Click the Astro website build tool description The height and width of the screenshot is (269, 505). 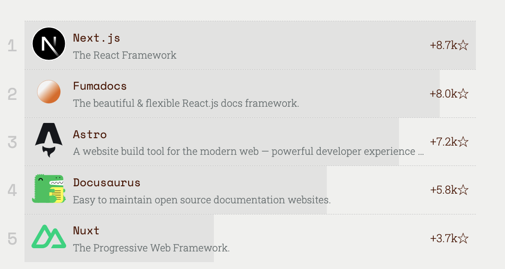[x=248, y=152]
